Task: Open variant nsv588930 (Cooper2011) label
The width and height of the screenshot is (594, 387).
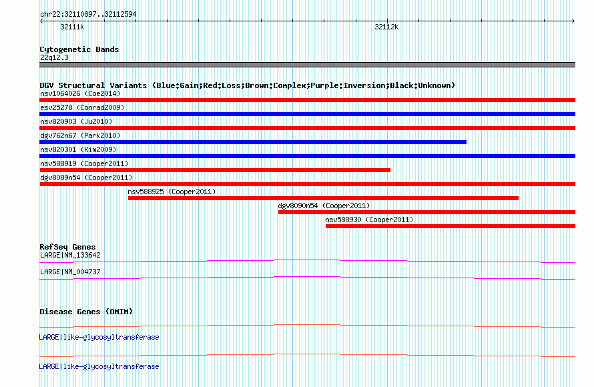Action: click(x=369, y=220)
